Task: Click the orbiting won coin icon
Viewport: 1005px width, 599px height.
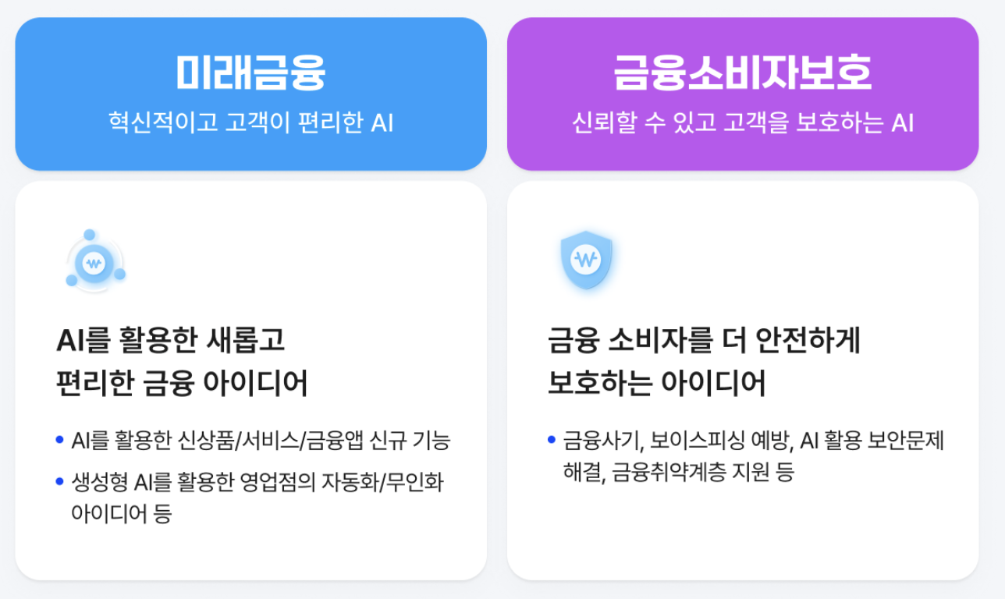Action: 94,262
